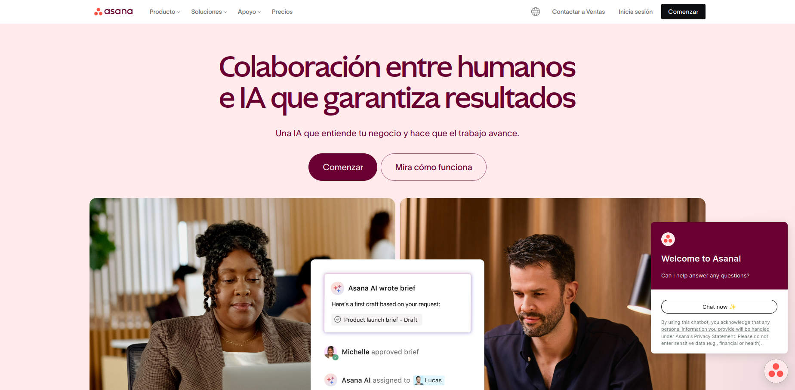The height and width of the screenshot is (390, 795).
Task: Click the floating Asana chat bubble icon
Action: coord(776,371)
